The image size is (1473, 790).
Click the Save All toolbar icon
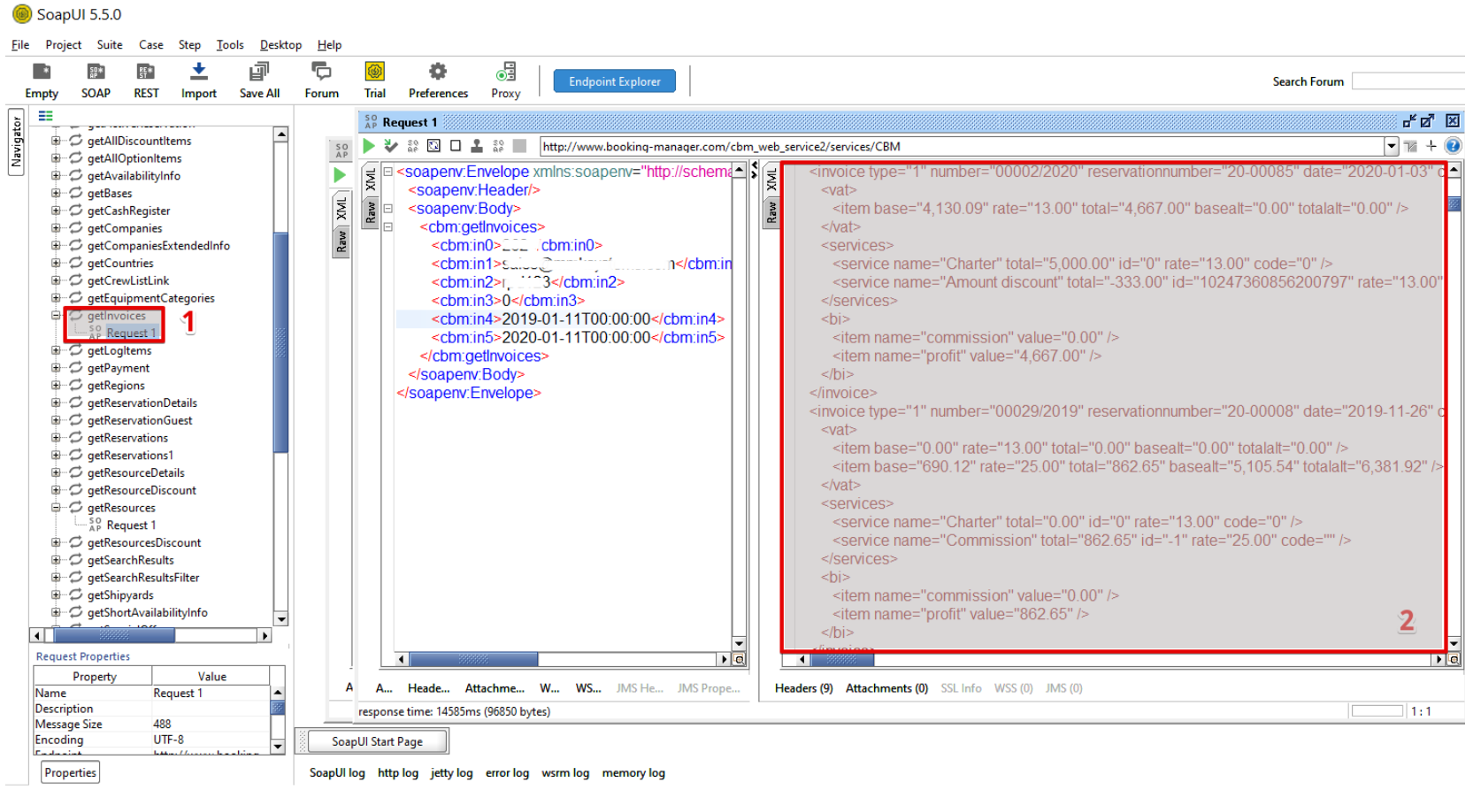click(259, 72)
